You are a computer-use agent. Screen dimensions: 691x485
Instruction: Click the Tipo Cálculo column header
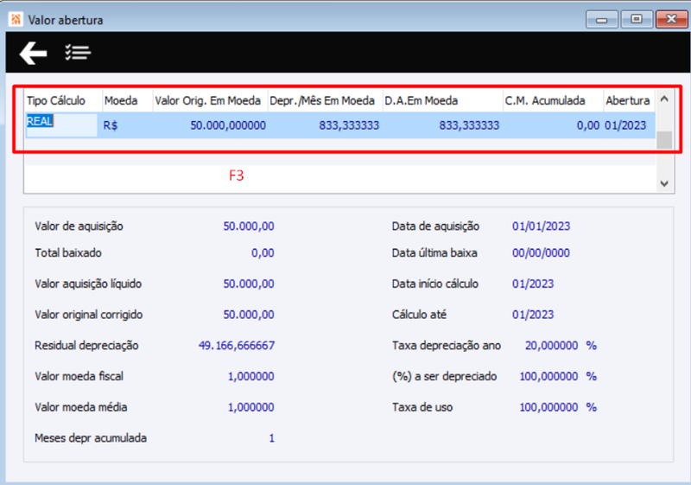coord(64,100)
